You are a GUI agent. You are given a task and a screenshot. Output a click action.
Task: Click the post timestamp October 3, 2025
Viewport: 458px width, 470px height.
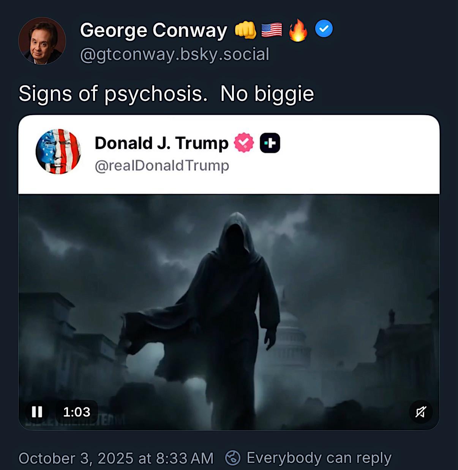(x=116, y=458)
